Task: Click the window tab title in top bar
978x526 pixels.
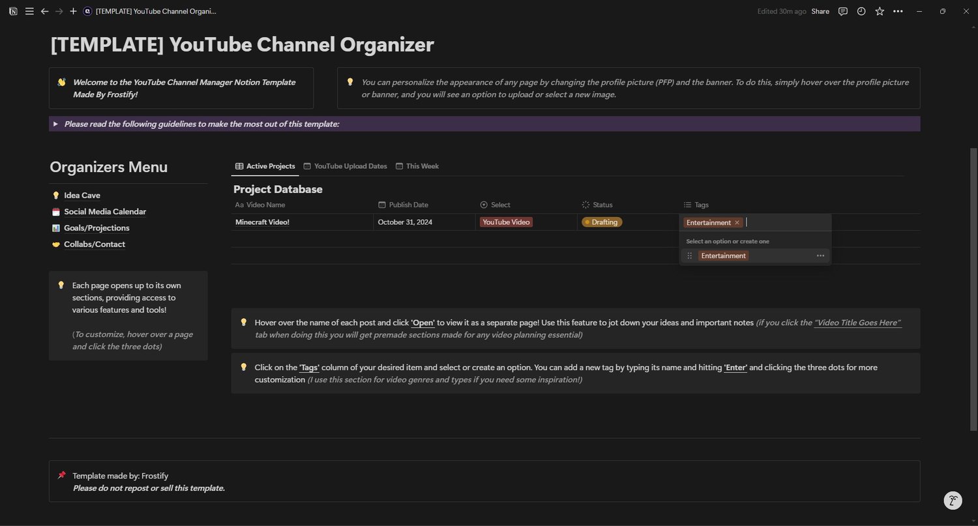Action: point(156,11)
